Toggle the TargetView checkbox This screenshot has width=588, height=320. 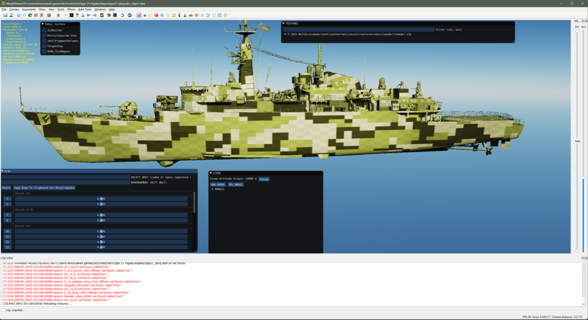(44, 46)
